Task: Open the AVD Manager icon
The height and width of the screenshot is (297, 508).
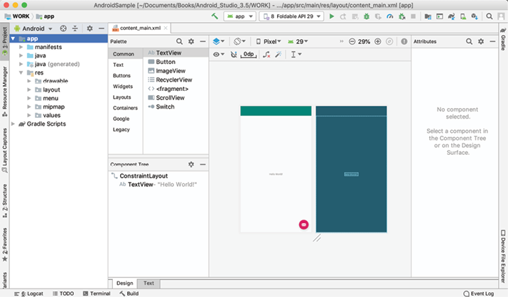Action: [463, 16]
